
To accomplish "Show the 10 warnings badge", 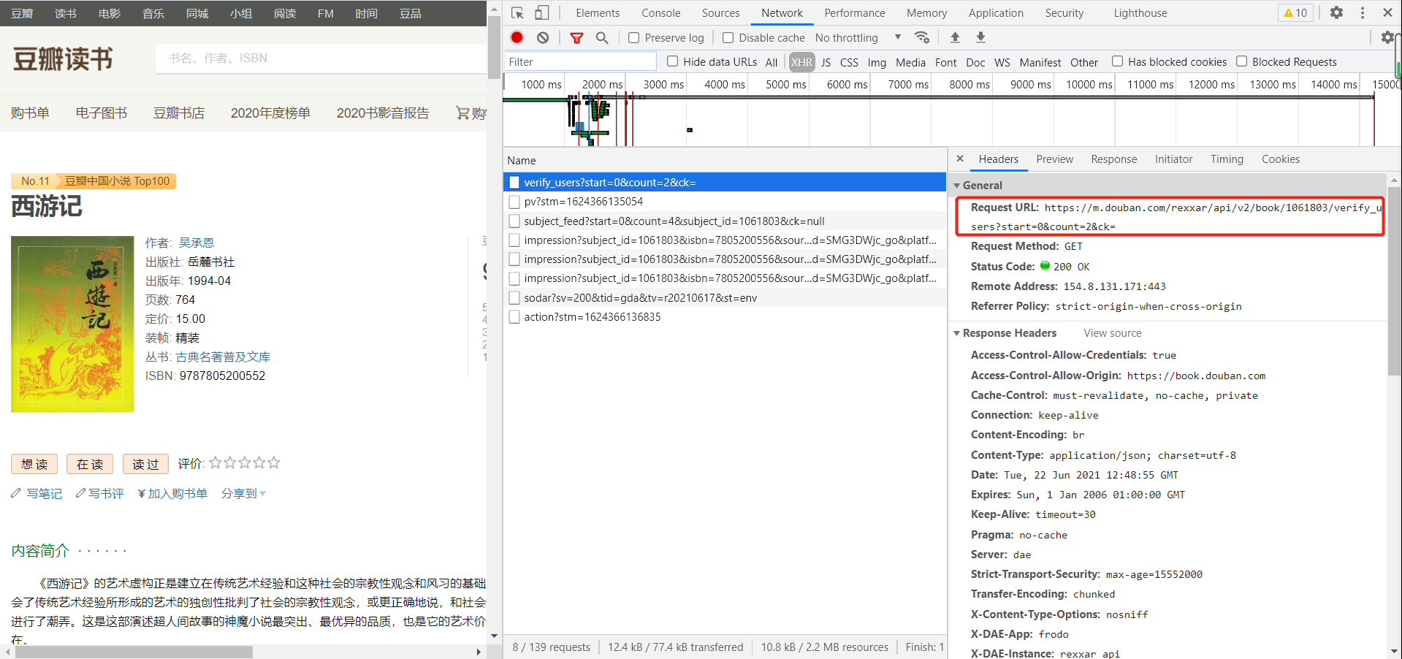I will click(1295, 12).
